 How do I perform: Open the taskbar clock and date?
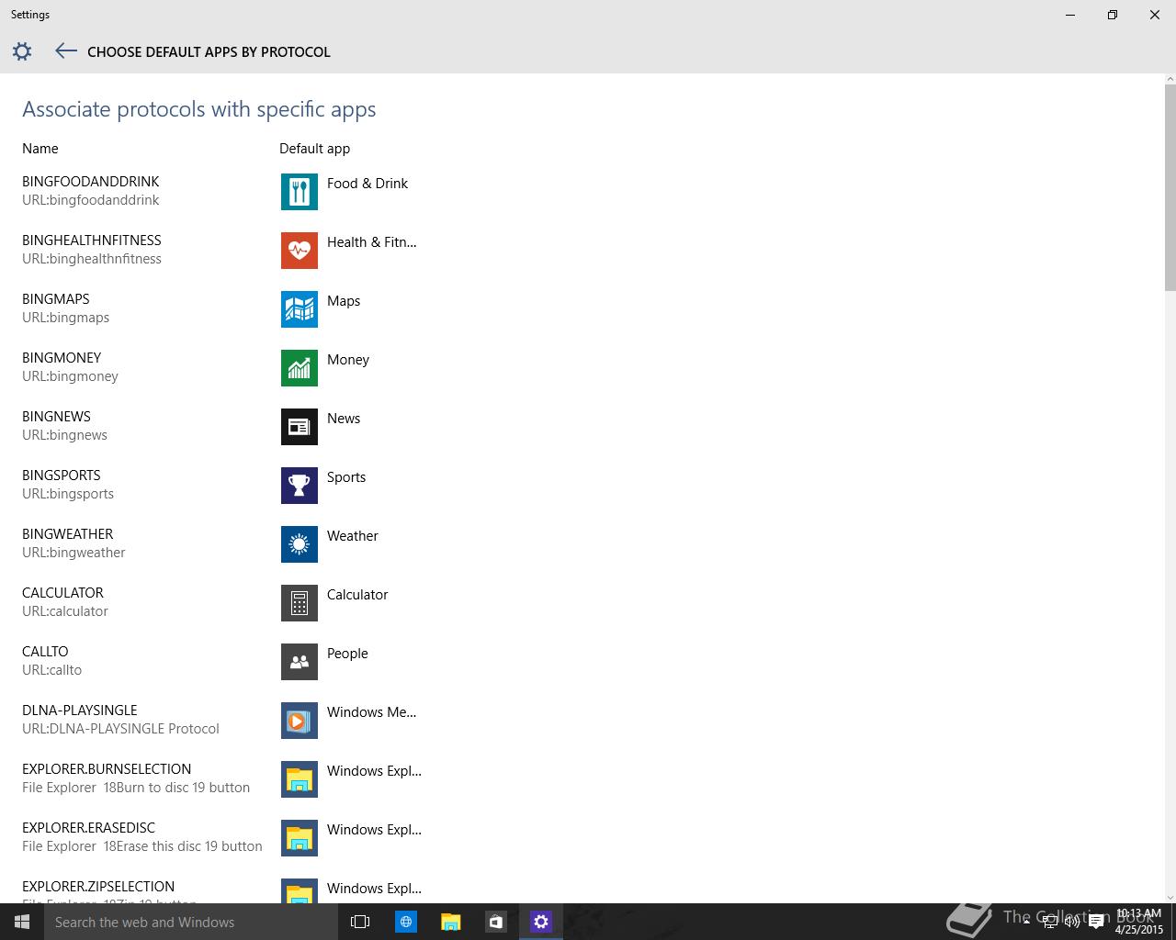[1139, 922]
